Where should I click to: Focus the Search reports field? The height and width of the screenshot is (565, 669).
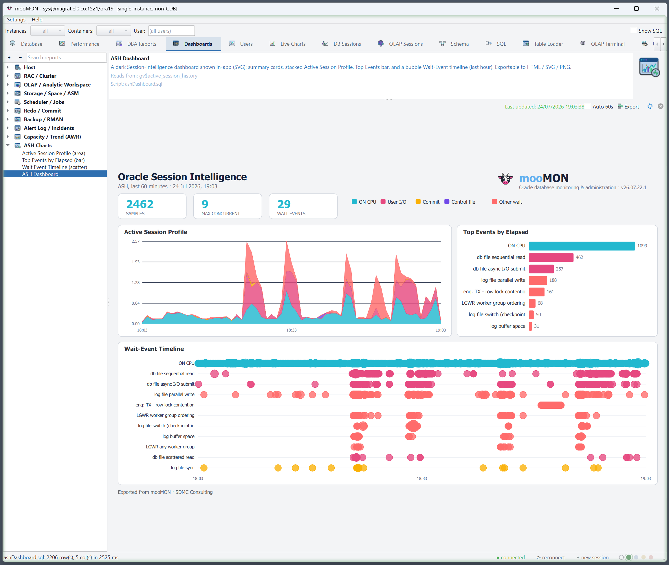click(x=66, y=57)
